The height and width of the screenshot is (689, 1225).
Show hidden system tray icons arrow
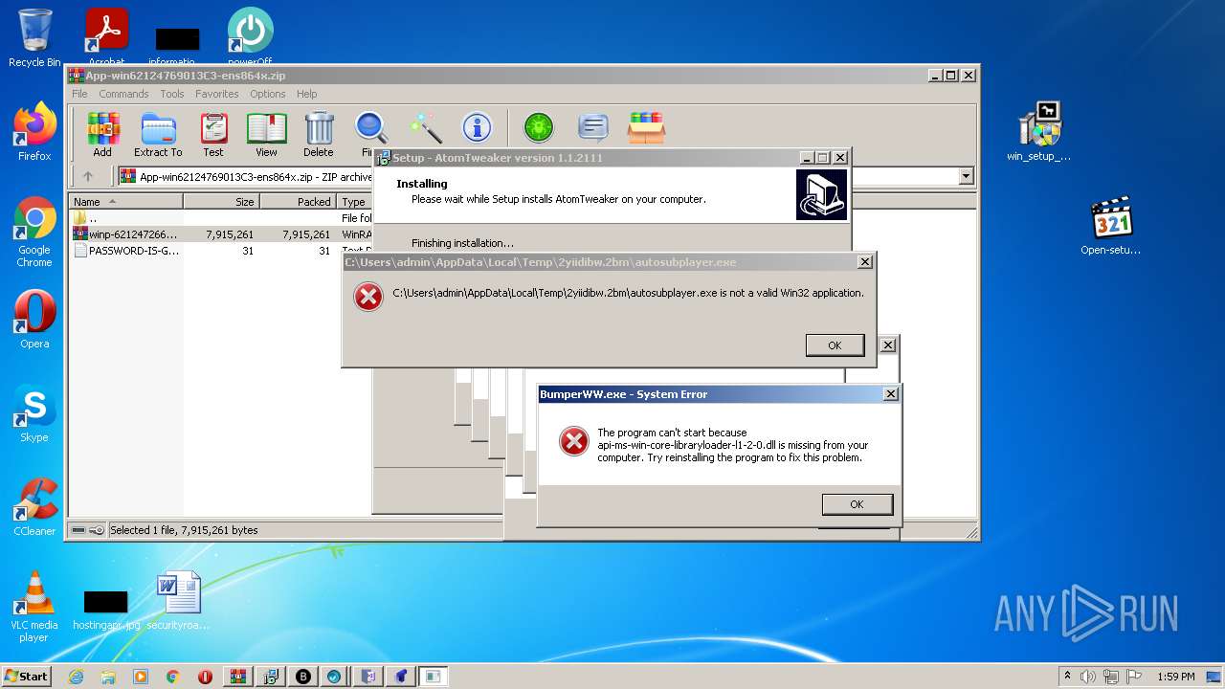point(1067,676)
